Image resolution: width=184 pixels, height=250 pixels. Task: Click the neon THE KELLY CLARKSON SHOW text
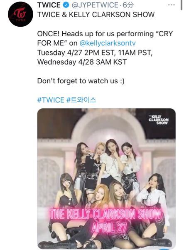(x=105, y=214)
